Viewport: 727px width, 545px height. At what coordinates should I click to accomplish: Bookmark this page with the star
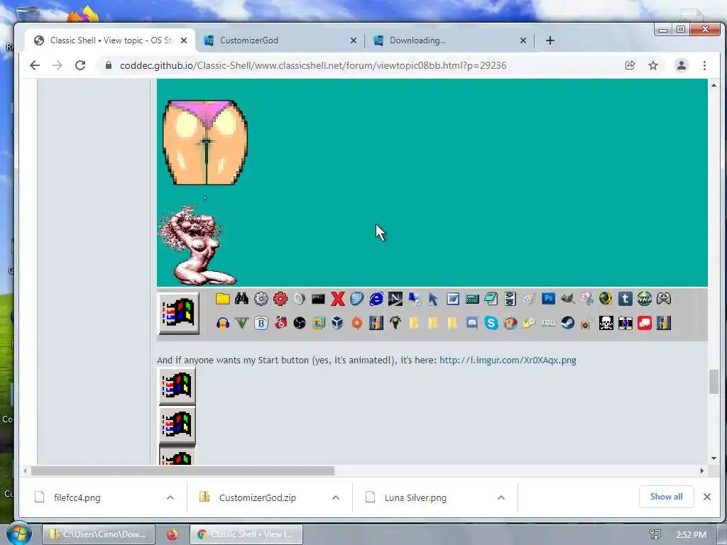pyautogui.click(x=653, y=65)
